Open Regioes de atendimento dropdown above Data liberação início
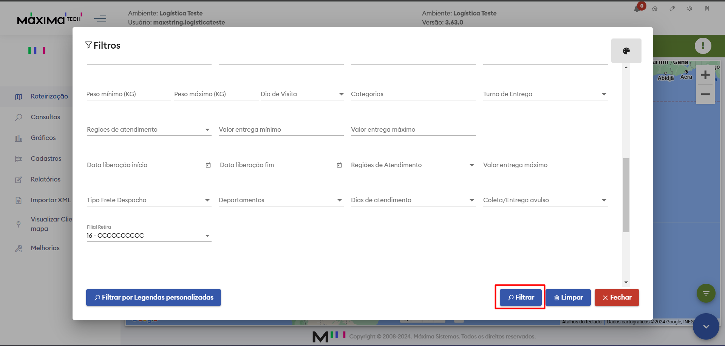Viewport: 725px width, 346px height. (149, 130)
